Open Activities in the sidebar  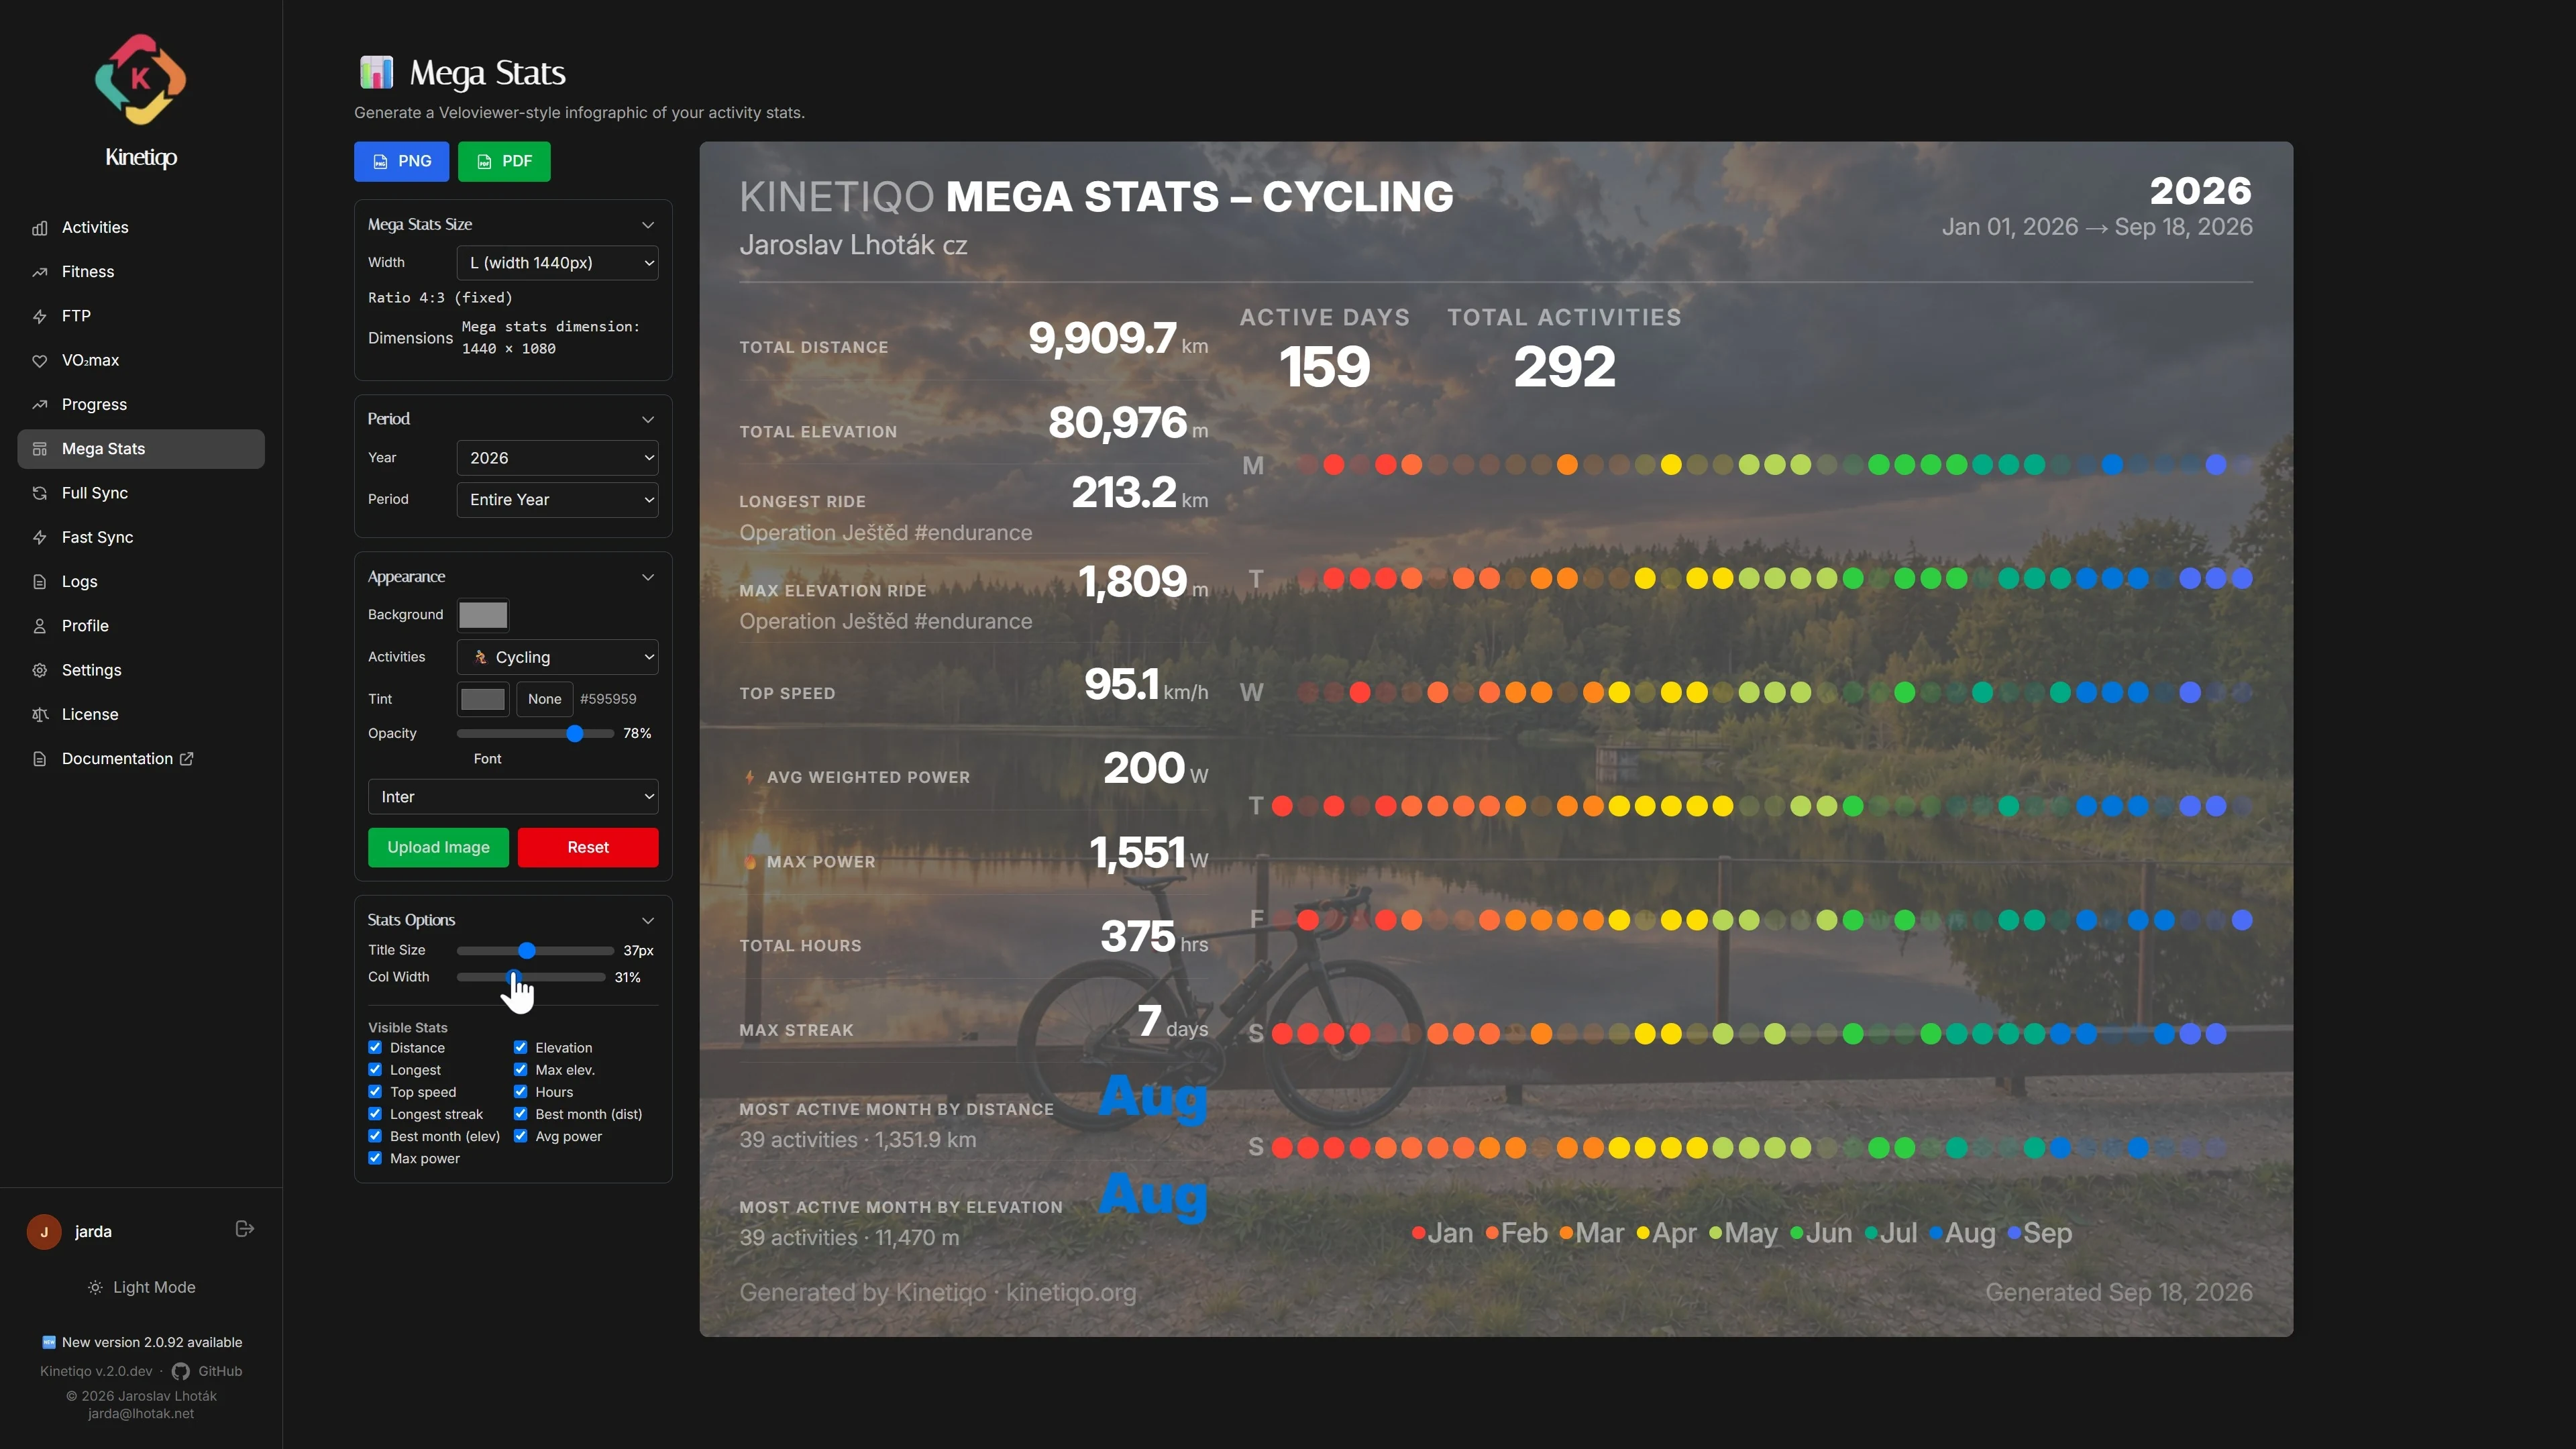click(x=141, y=228)
